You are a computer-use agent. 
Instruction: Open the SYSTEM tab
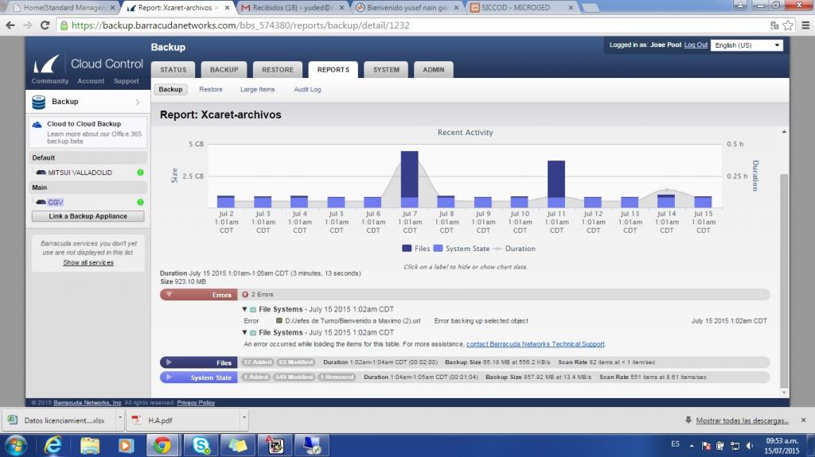tap(386, 70)
